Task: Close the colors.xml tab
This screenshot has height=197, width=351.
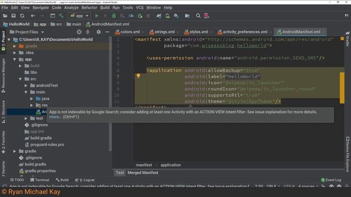Action: 143,32
